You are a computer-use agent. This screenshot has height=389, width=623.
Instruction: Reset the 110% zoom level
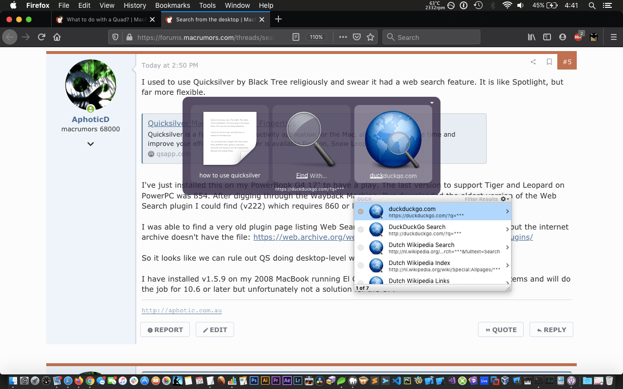pos(316,37)
